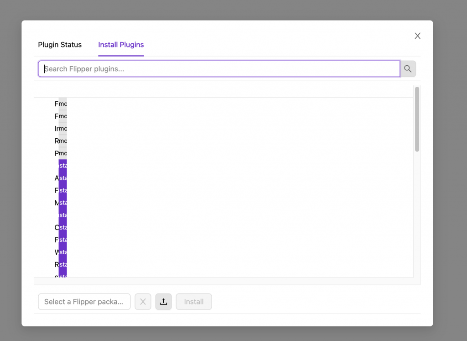The height and width of the screenshot is (341, 467).
Task: Remove the plugin in the row starting with R
Action: [x=63, y=141]
